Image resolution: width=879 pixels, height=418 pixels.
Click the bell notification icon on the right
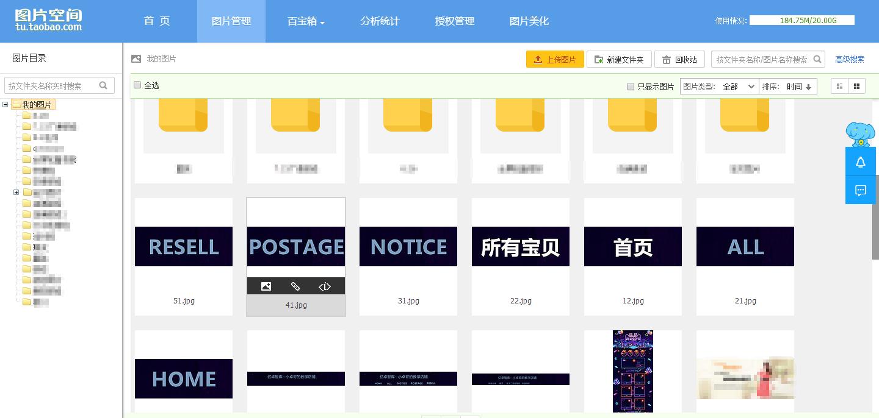coord(860,161)
